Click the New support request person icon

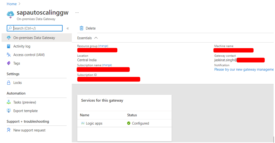(x=9, y=130)
